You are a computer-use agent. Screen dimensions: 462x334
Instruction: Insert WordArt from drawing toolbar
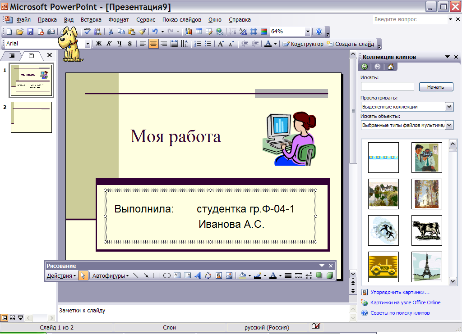coord(198,275)
